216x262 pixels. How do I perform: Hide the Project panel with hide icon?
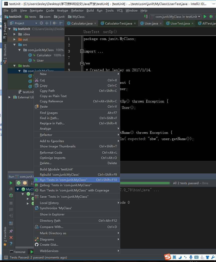[61, 23]
